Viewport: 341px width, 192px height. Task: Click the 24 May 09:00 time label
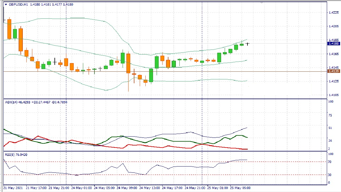pos(127,188)
